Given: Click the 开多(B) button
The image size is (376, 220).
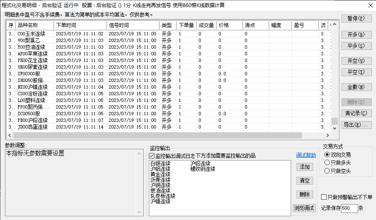Looking at the screenshot, I should coord(356,34).
